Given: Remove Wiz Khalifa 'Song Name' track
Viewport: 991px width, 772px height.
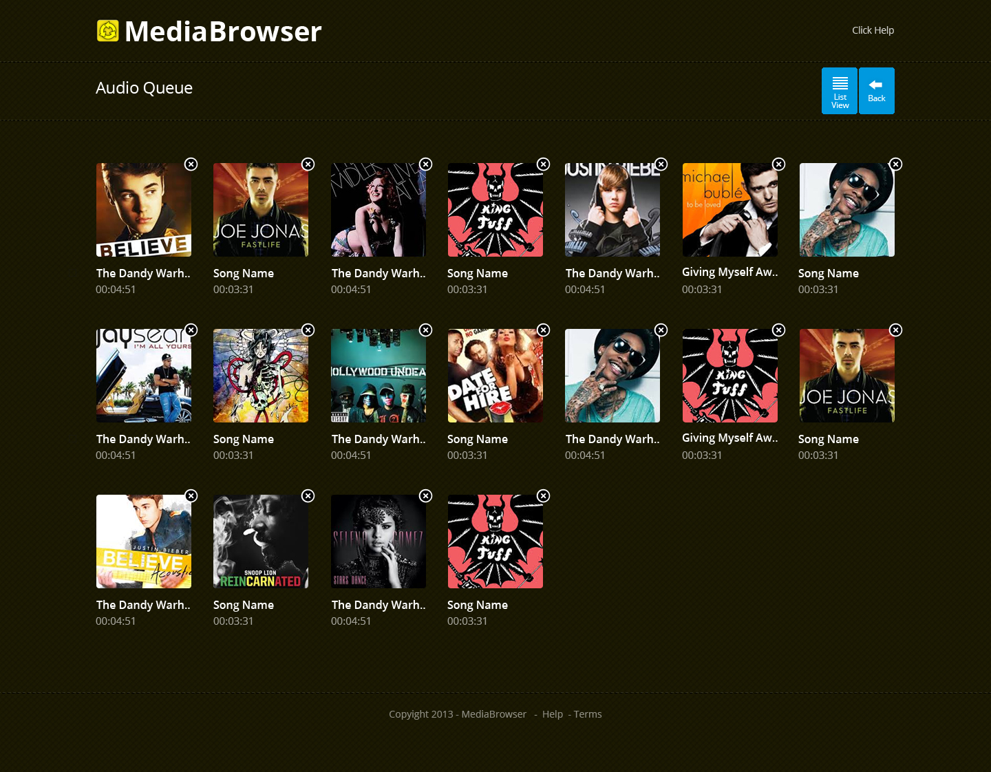Looking at the screenshot, I should pyautogui.click(x=896, y=164).
